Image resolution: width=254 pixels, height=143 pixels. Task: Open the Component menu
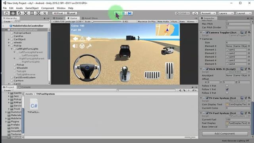click(x=48, y=8)
